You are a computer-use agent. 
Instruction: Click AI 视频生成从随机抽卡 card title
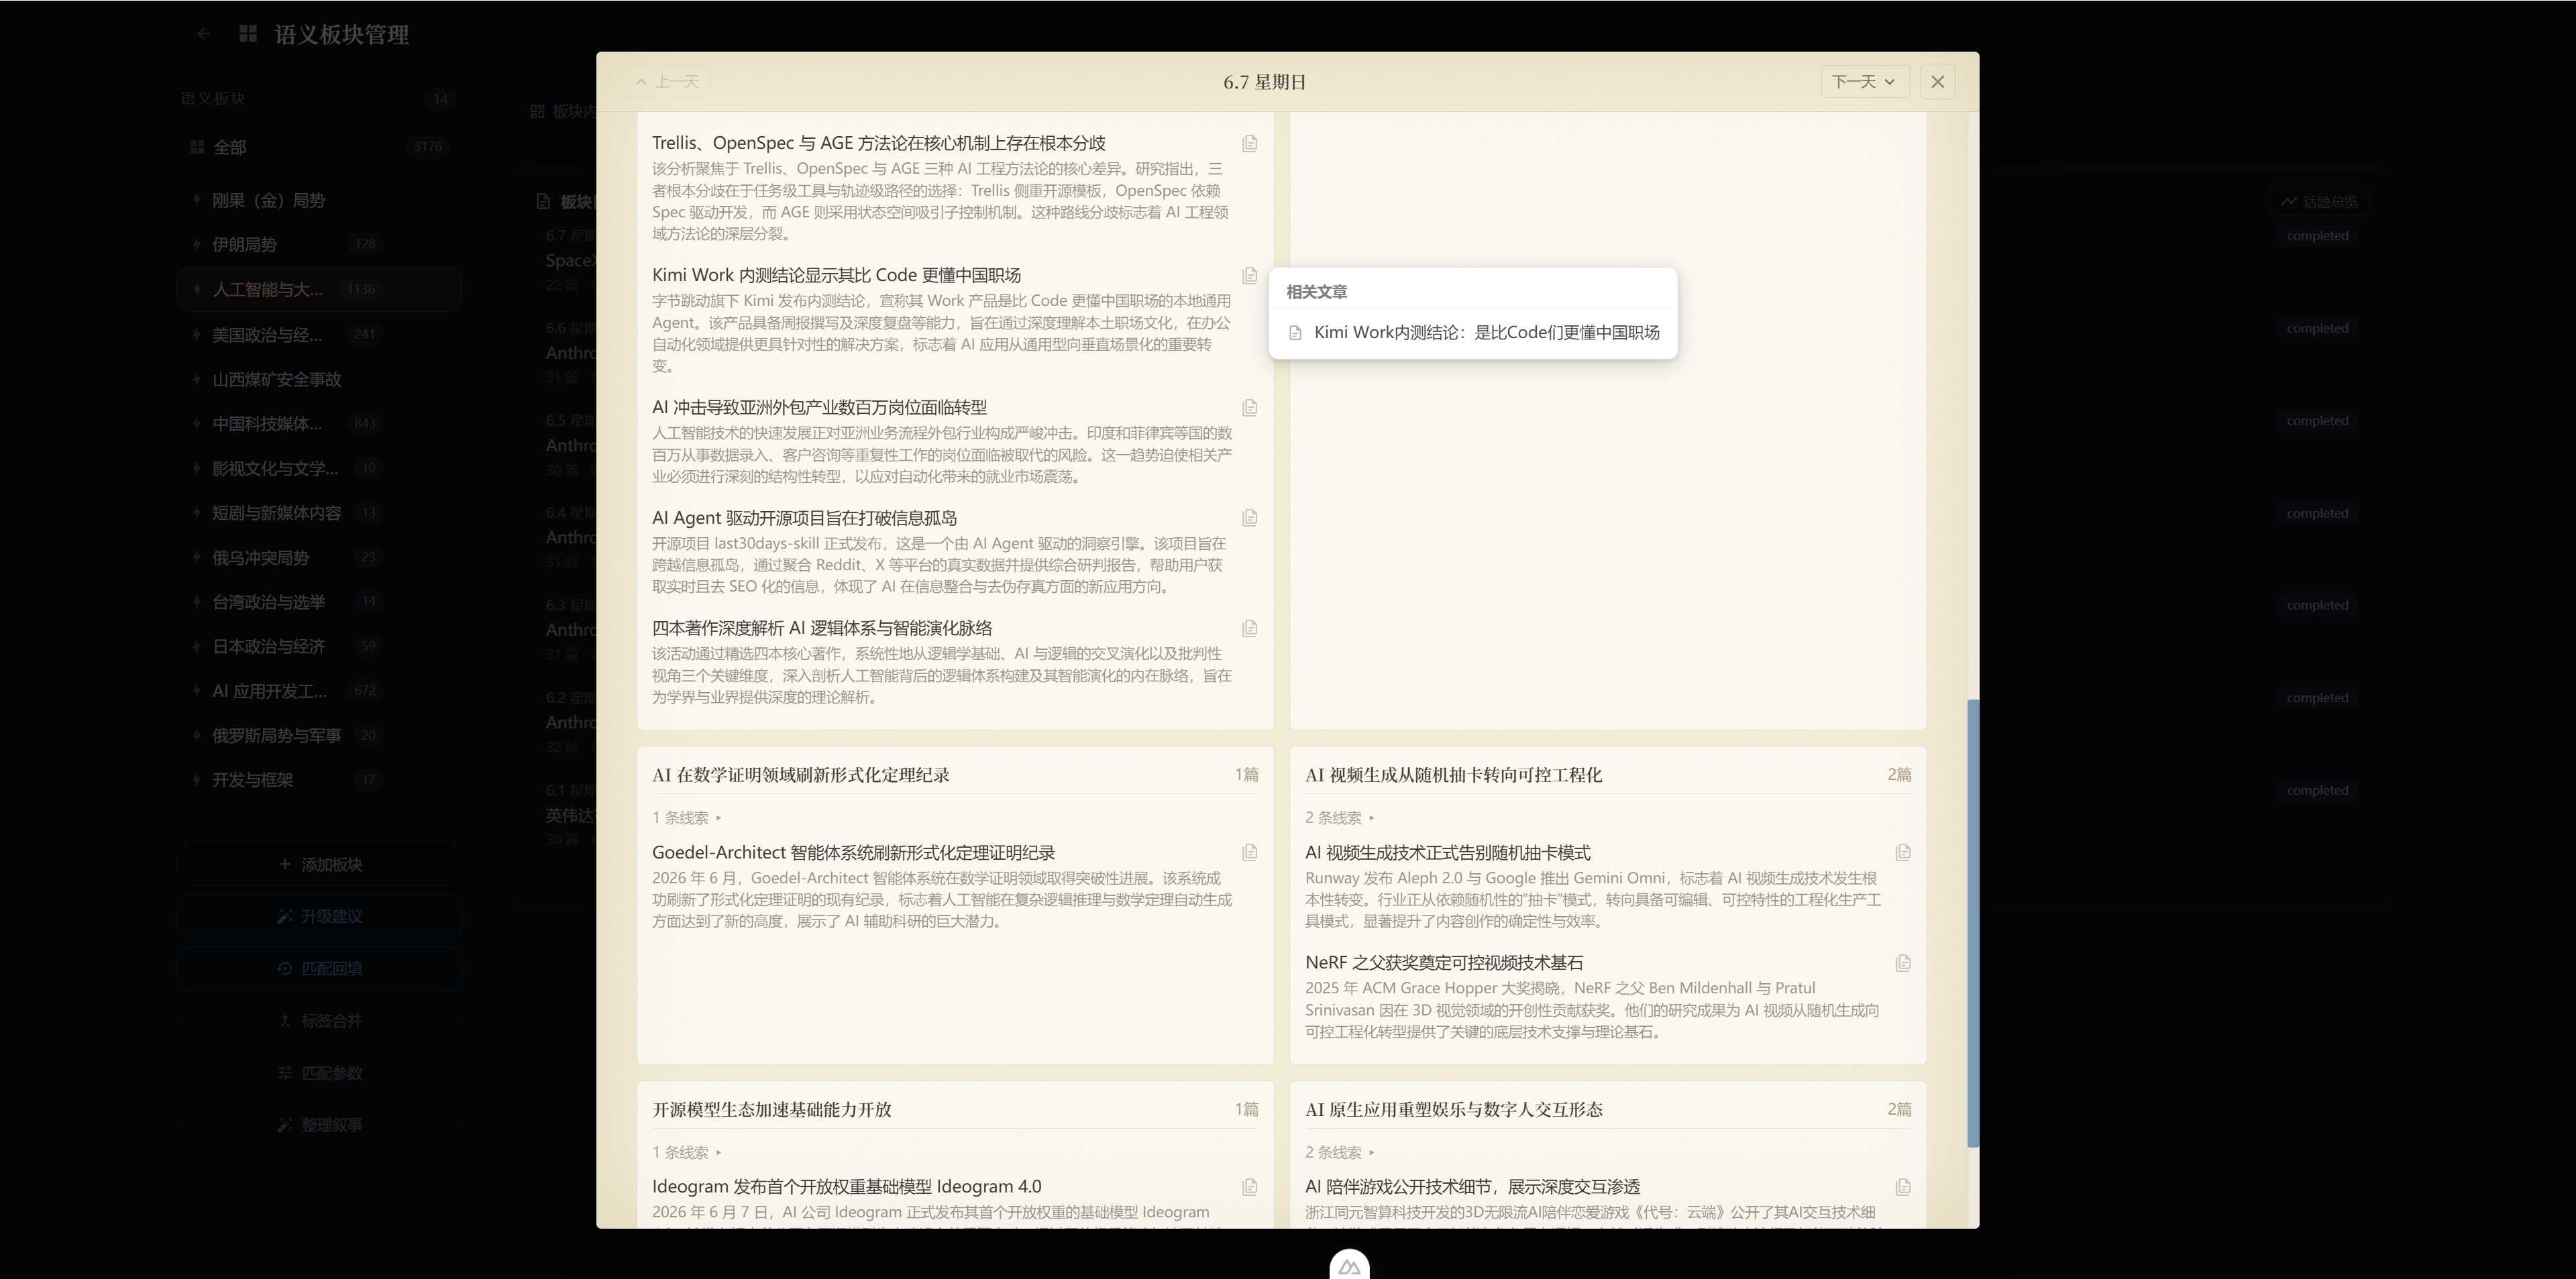[1453, 775]
